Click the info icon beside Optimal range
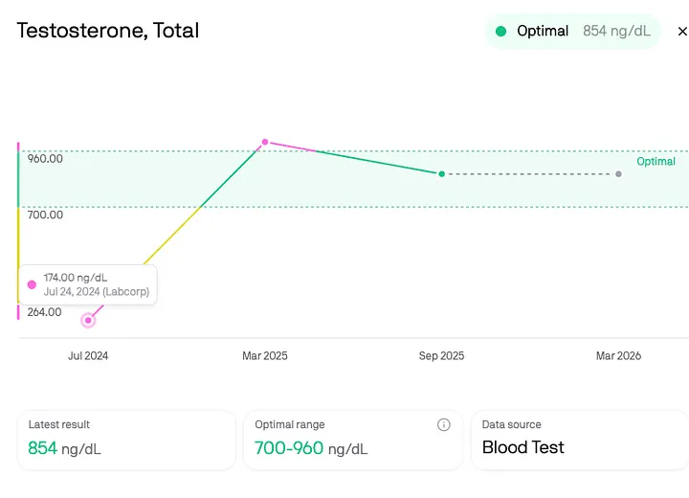Screen dimensions: 689x498 tap(444, 425)
